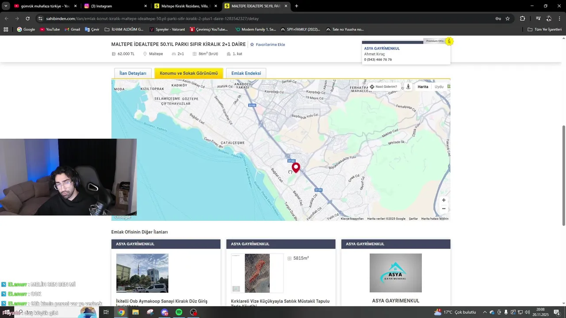Click Harita hatası bildirin map link
This screenshot has height=318, width=566.
tap(435, 219)
